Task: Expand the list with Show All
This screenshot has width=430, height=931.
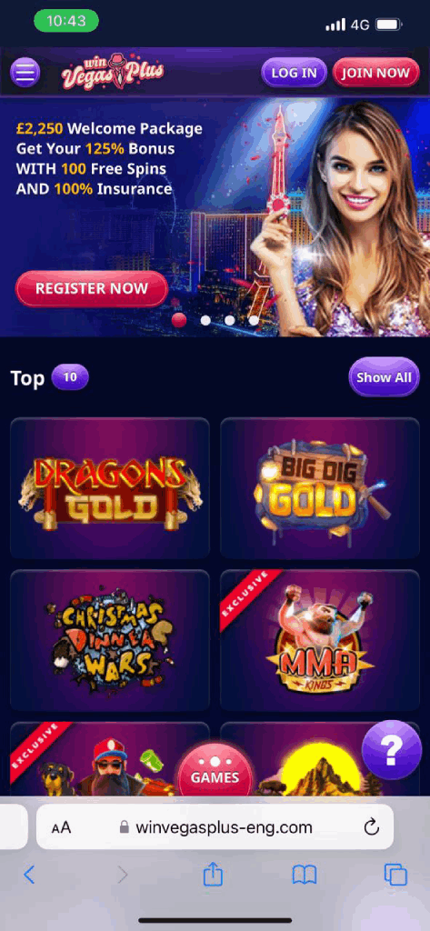Action: pyautogui.click(x=384, y=377)
